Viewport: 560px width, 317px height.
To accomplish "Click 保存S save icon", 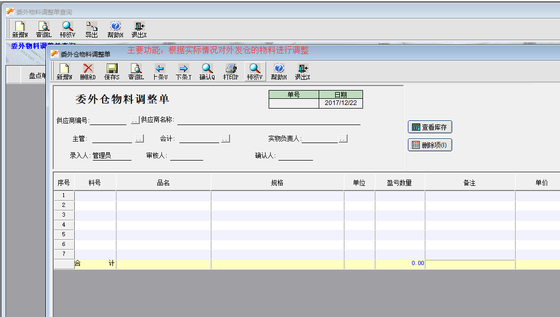I will point(112,72).
